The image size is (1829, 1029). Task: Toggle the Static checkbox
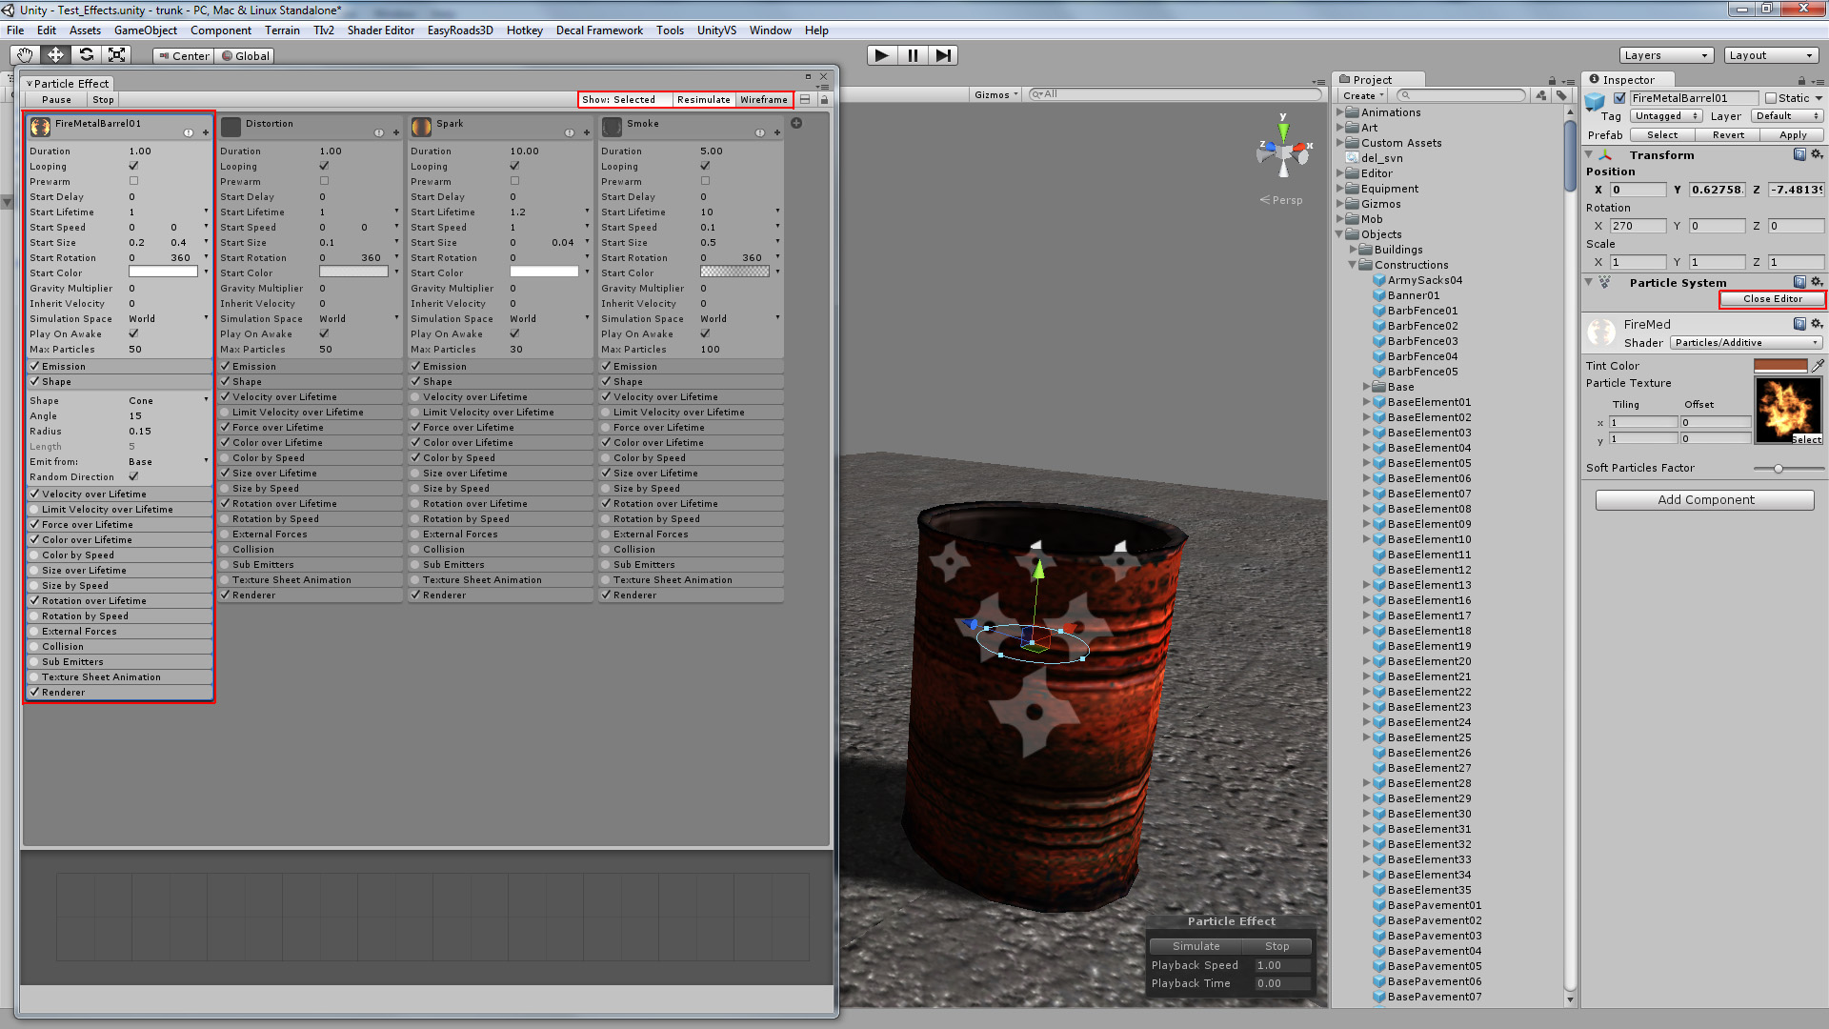pyautogui.click(x=1771, y=98)
